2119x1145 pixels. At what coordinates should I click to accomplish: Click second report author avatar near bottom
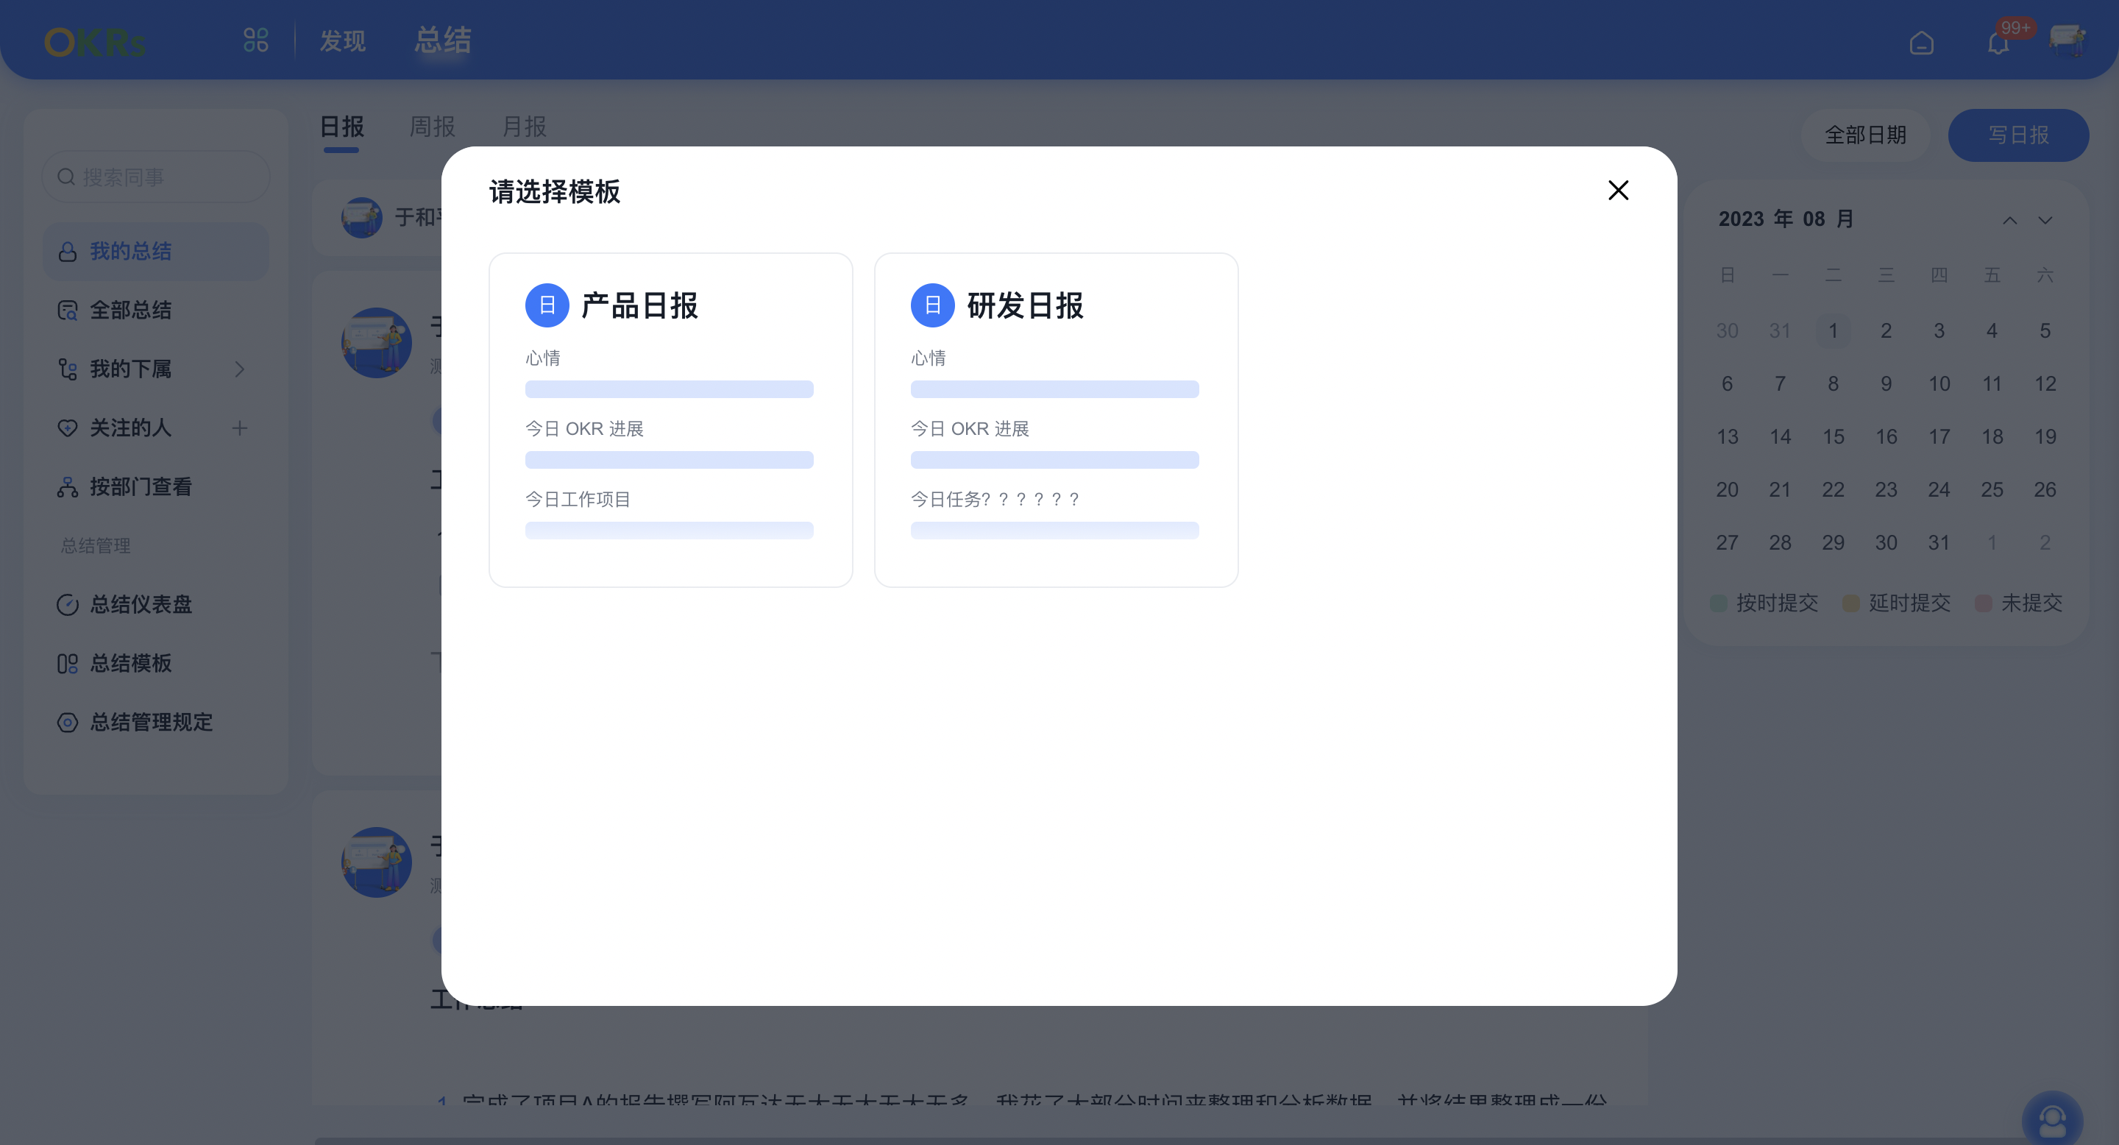coord(377,862)
